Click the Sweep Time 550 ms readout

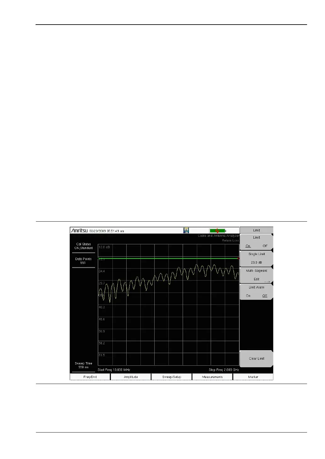[x=83, y=365]
